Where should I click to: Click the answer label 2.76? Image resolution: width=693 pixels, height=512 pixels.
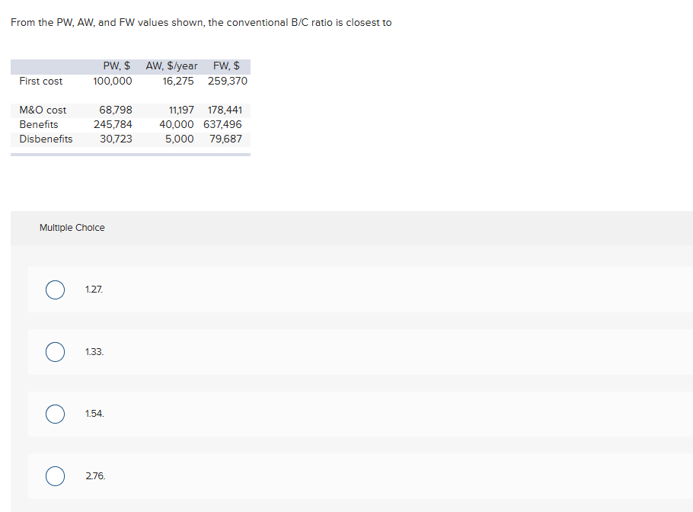[x=94, y=475]
